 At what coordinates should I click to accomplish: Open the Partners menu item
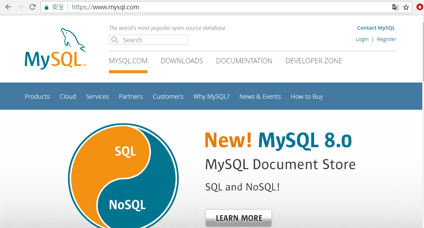pos(131,97)
